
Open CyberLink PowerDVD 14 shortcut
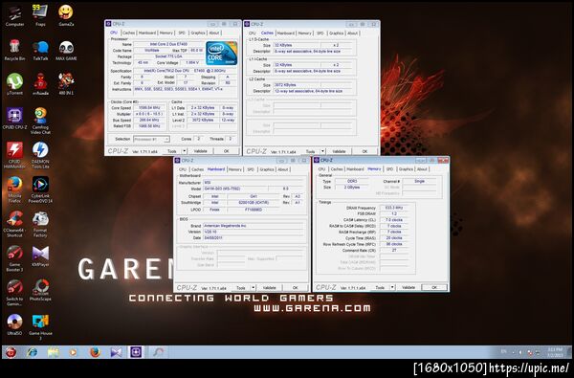40,189
